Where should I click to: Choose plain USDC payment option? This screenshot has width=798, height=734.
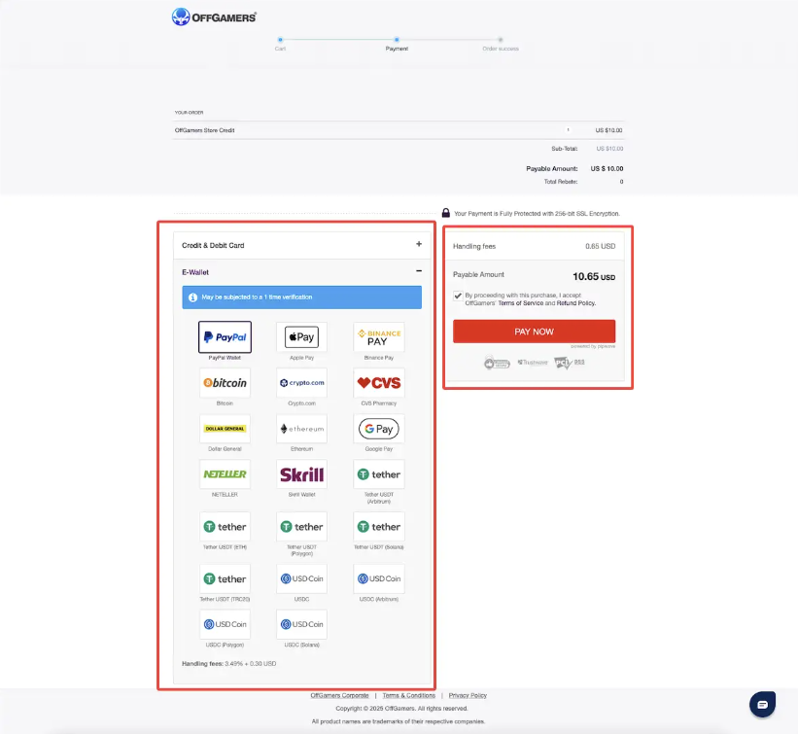coord(301,578)
